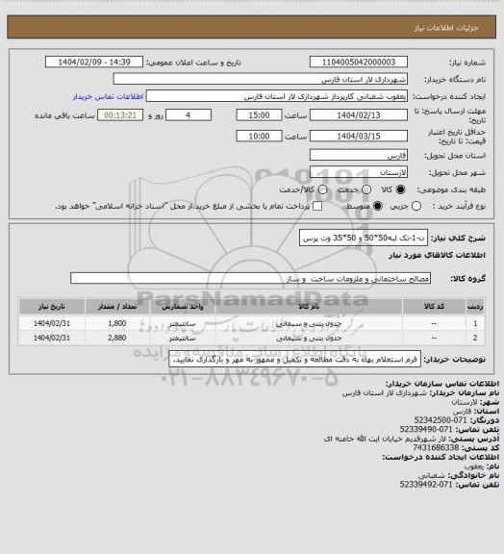
Task: Click the واحد شمارش column header
Action: point(183,306)
